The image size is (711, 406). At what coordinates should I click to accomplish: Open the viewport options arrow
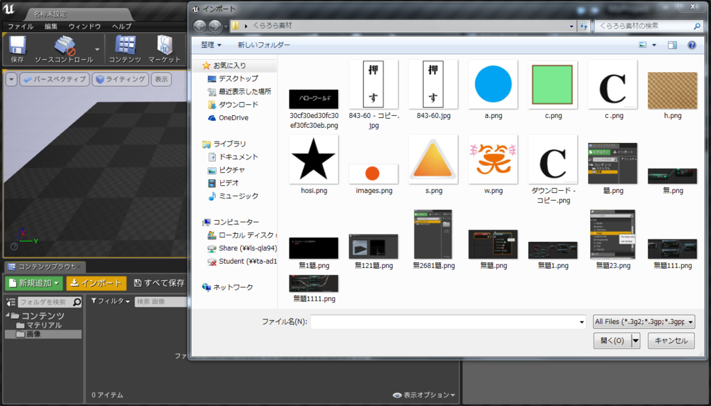(11, 80)
